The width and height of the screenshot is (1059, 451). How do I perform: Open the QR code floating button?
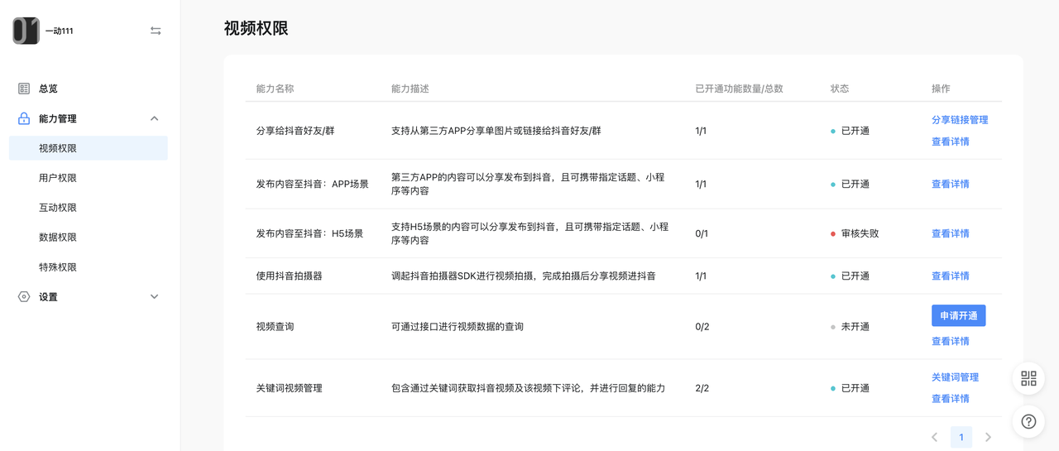1028,379
